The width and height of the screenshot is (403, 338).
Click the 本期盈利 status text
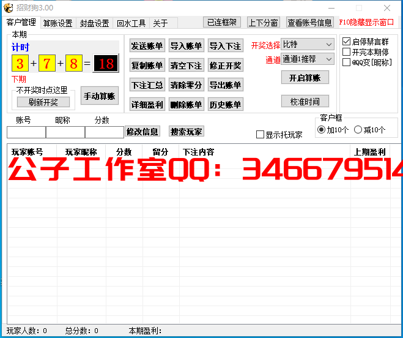145,331
